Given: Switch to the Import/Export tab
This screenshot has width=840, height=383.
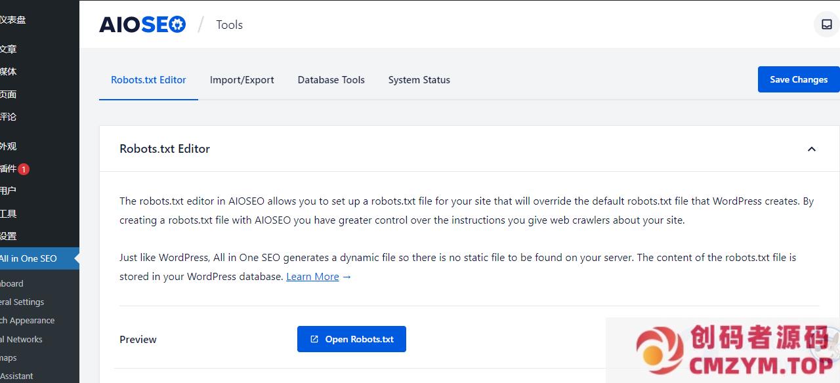Looking at the screenshot, I should pyautogui.click(x=241, y=80).
